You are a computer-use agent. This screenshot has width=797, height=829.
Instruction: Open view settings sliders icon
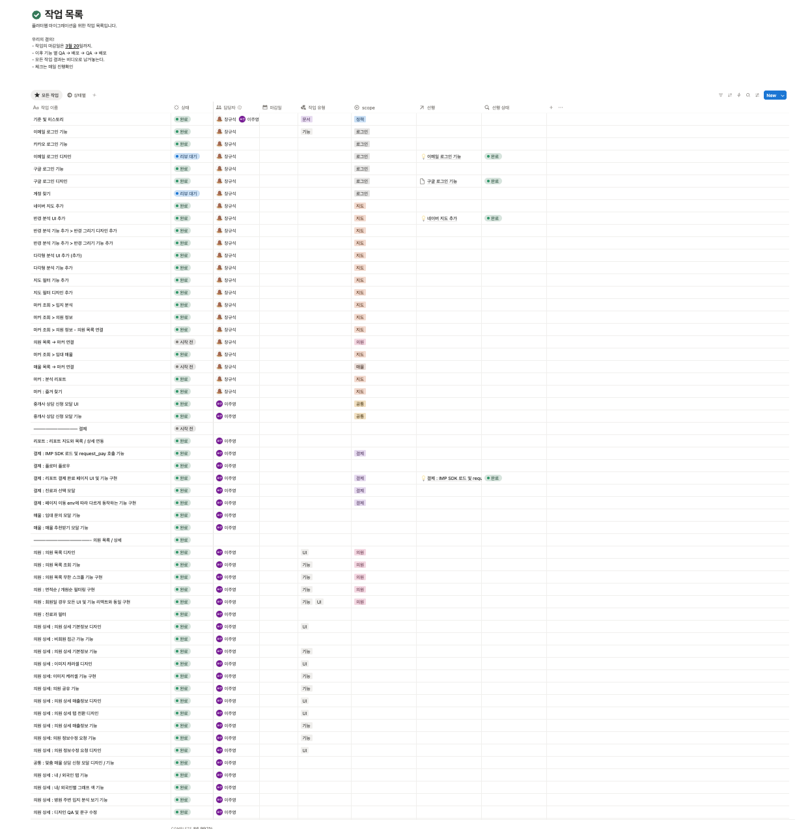tap(757, 95)
